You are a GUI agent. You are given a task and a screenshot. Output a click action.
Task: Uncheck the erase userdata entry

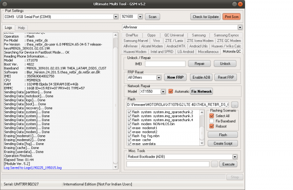(x=129, y=144)
